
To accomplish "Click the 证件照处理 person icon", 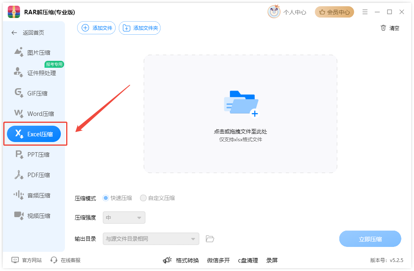I will [19, 72].
